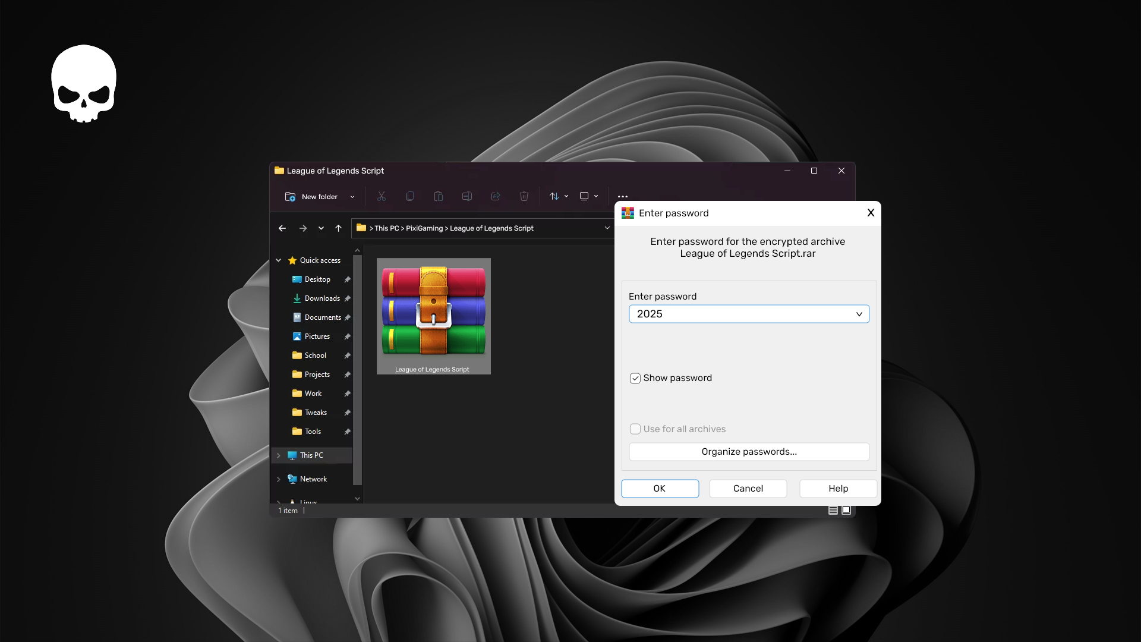Open the Work folder in sidebar
Screen dimensions: 1141x642
307,394
